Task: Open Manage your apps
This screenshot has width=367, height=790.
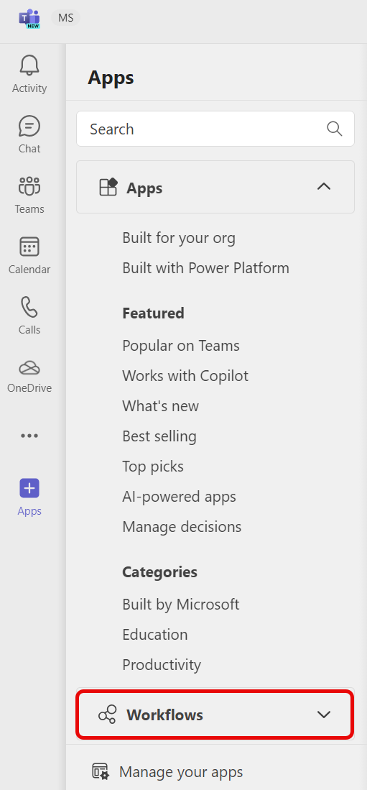Action: [x=181, y=772]
